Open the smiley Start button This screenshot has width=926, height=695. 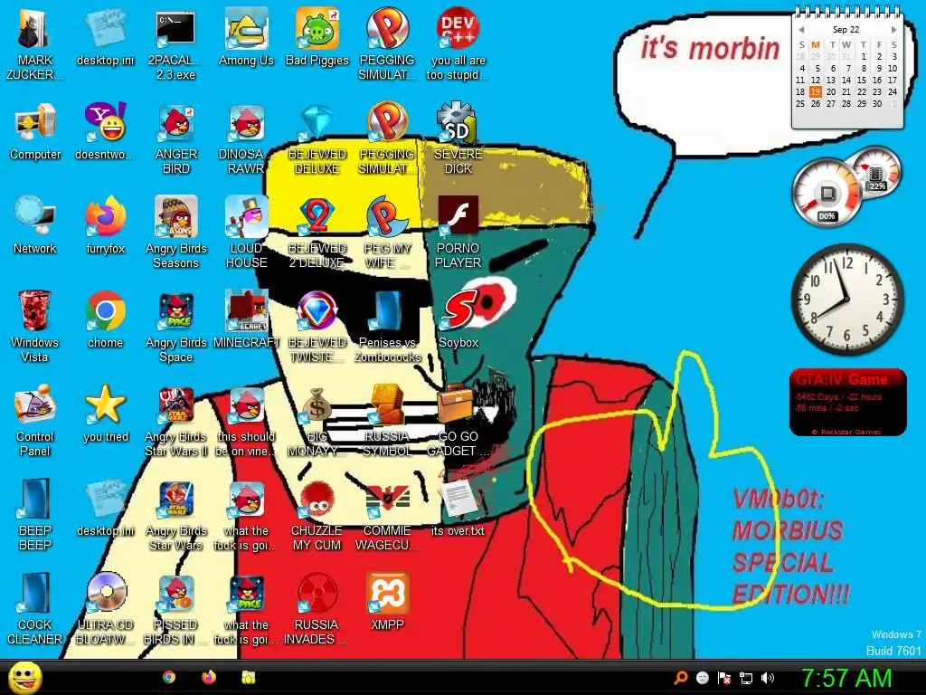[x=24, y=677]
